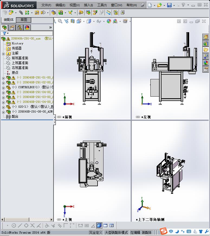Click the Zoom to Area magnifier icon

click(60, 21)
